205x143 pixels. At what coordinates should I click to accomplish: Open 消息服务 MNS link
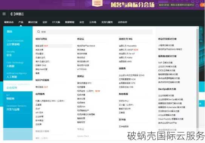[125, 61]
